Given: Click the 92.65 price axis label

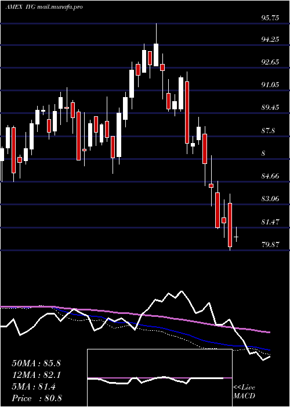Looking at the screenshot, I should (x=270, y=62).
